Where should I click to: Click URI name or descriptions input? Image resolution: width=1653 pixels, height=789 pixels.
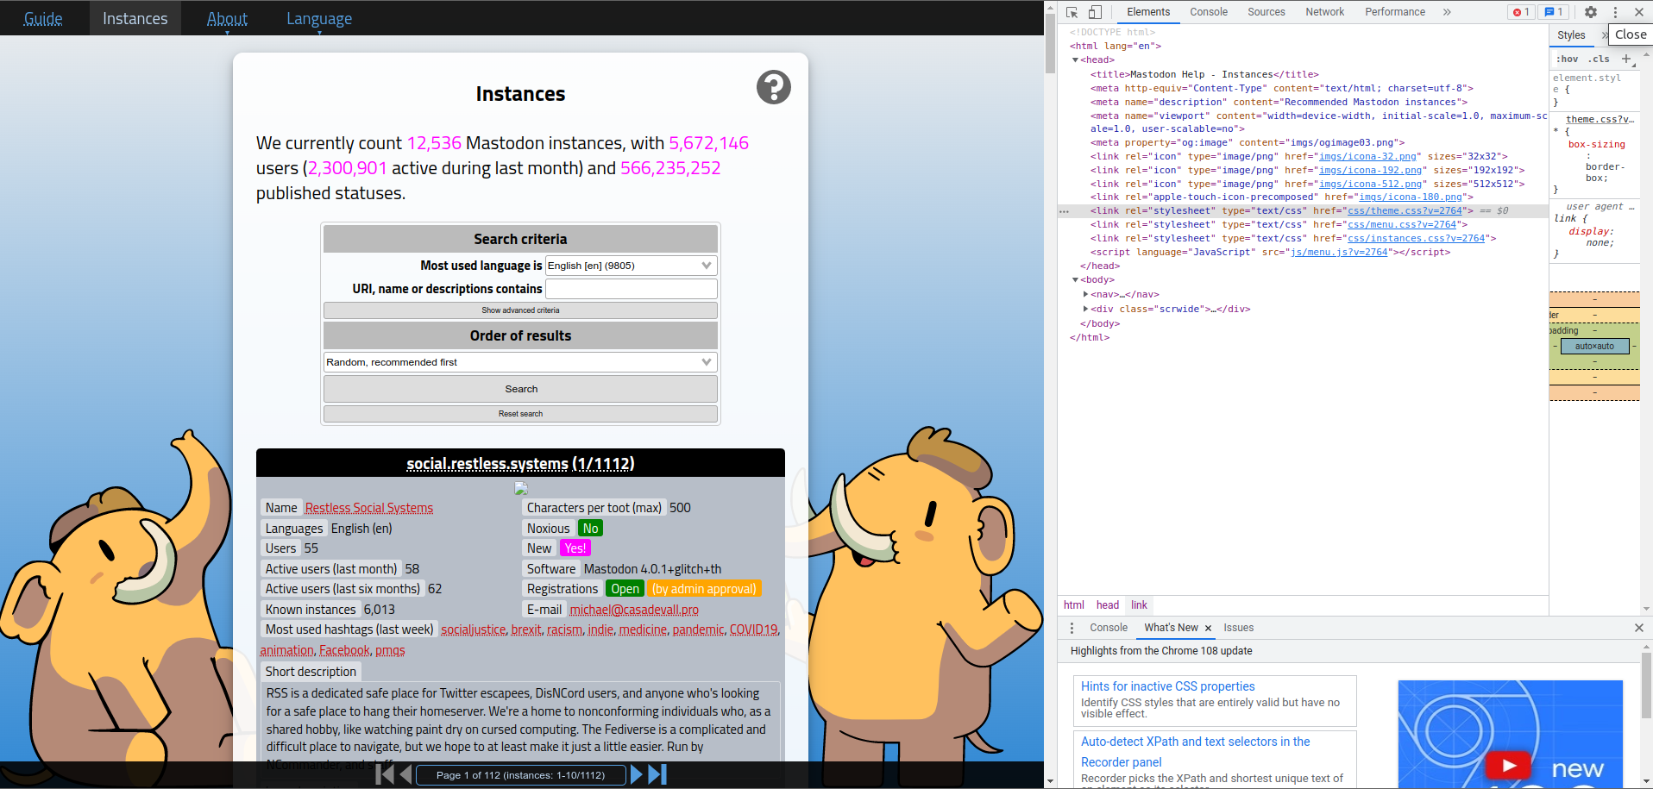(631, 289)
